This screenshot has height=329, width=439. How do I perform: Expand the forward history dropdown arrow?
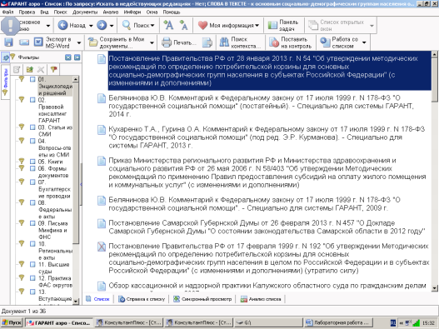[x=112, y=26]
